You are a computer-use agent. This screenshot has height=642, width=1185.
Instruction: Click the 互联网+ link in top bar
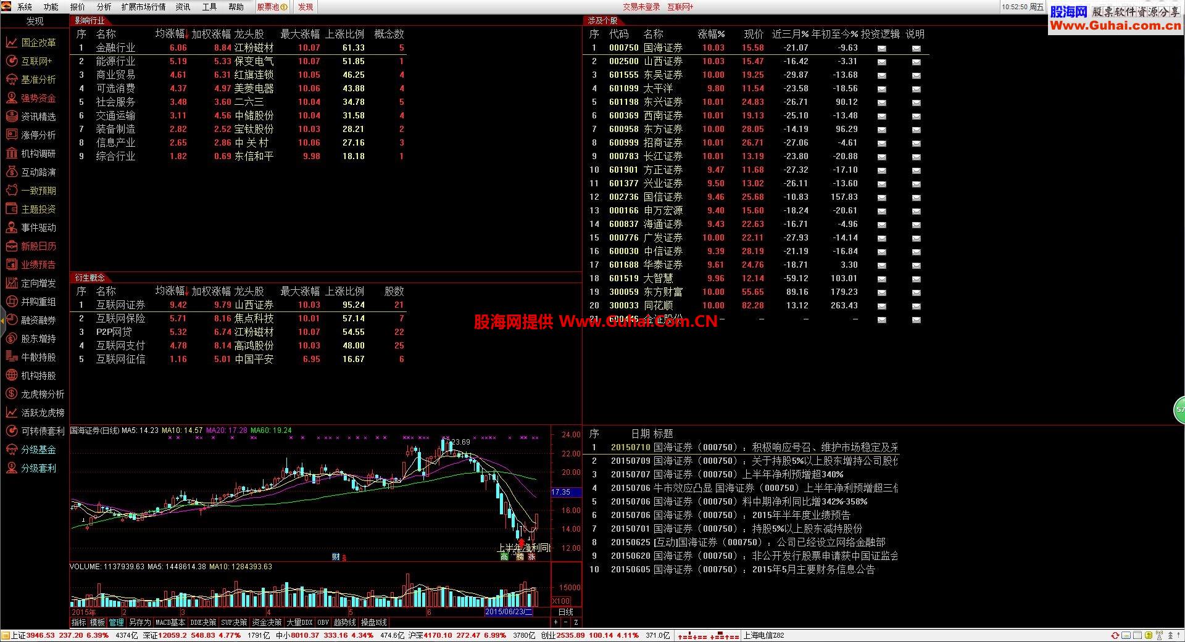680,7
